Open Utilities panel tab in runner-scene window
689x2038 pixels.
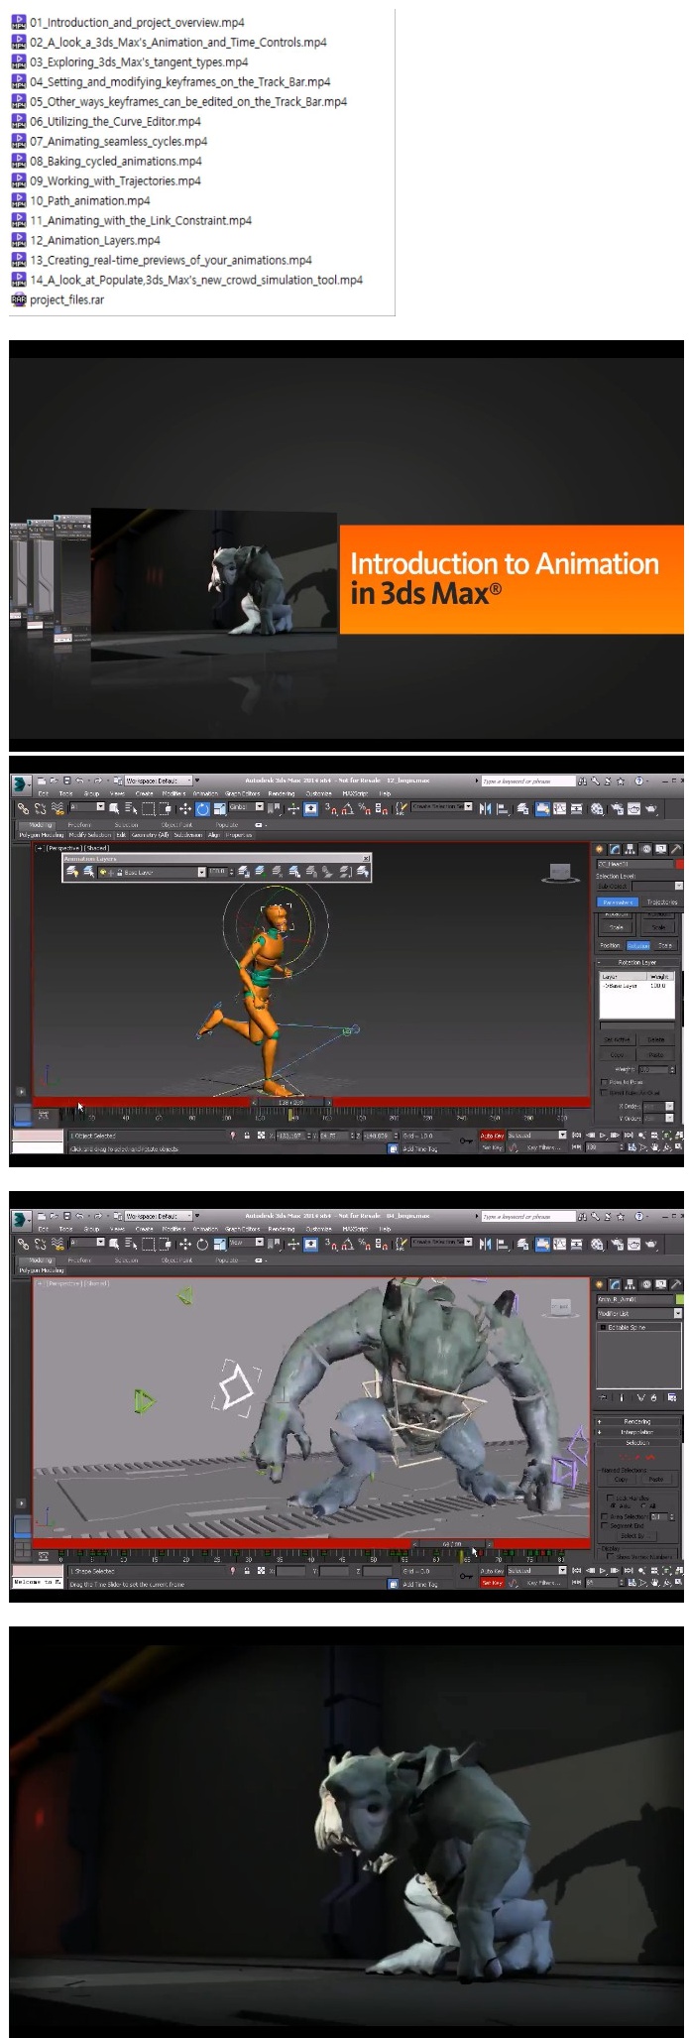coord(676,849)
